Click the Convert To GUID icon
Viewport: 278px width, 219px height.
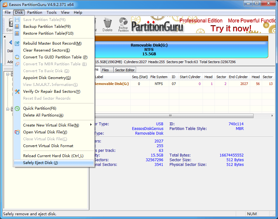click(17, 57)
